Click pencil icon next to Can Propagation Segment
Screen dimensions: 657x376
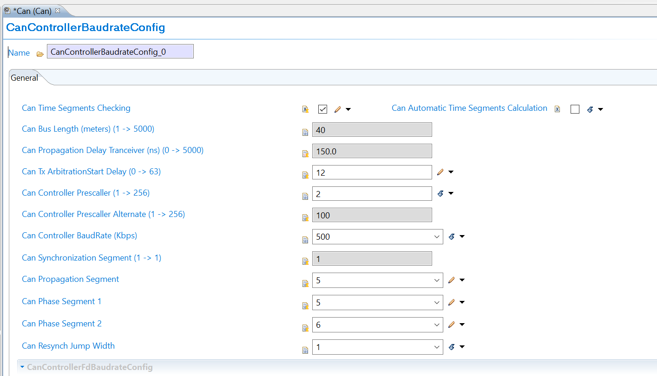(451, 280)
